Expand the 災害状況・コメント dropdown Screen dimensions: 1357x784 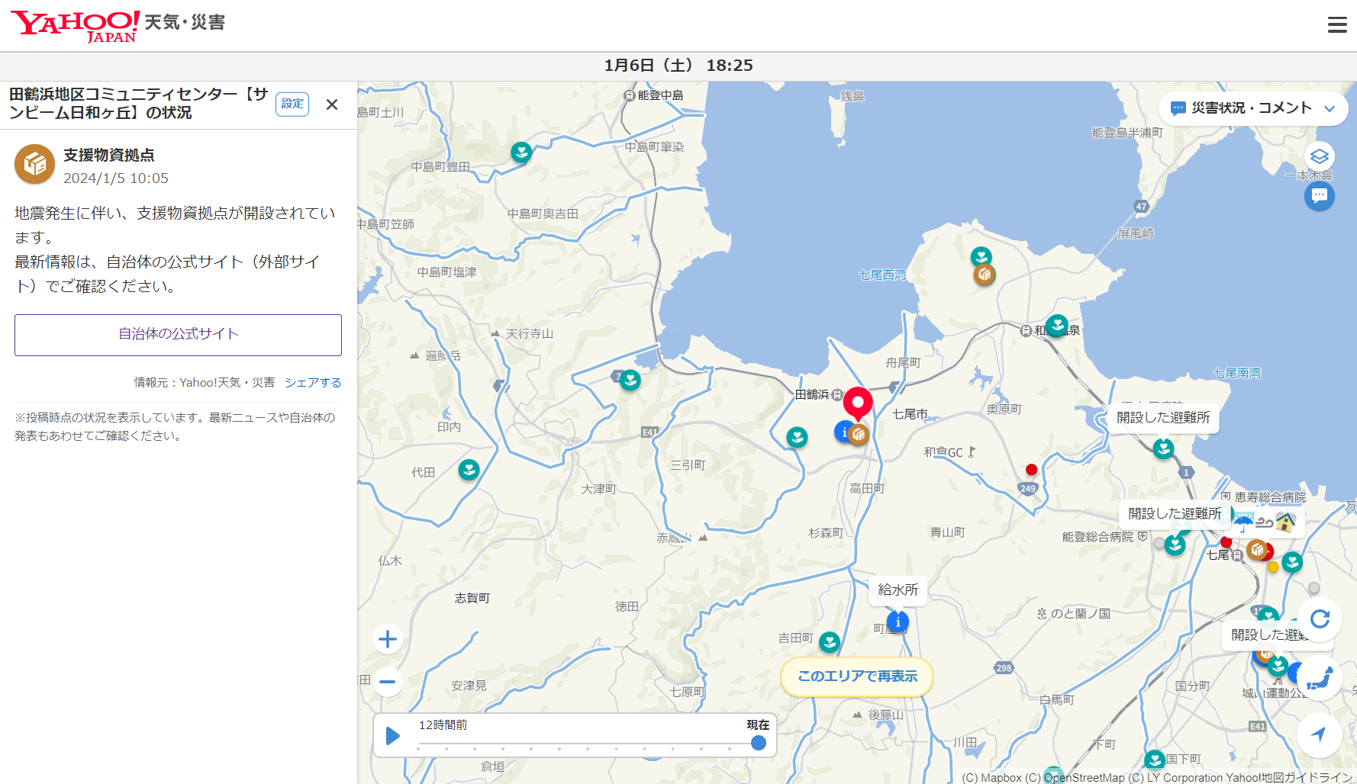(x=1253, y=108)
